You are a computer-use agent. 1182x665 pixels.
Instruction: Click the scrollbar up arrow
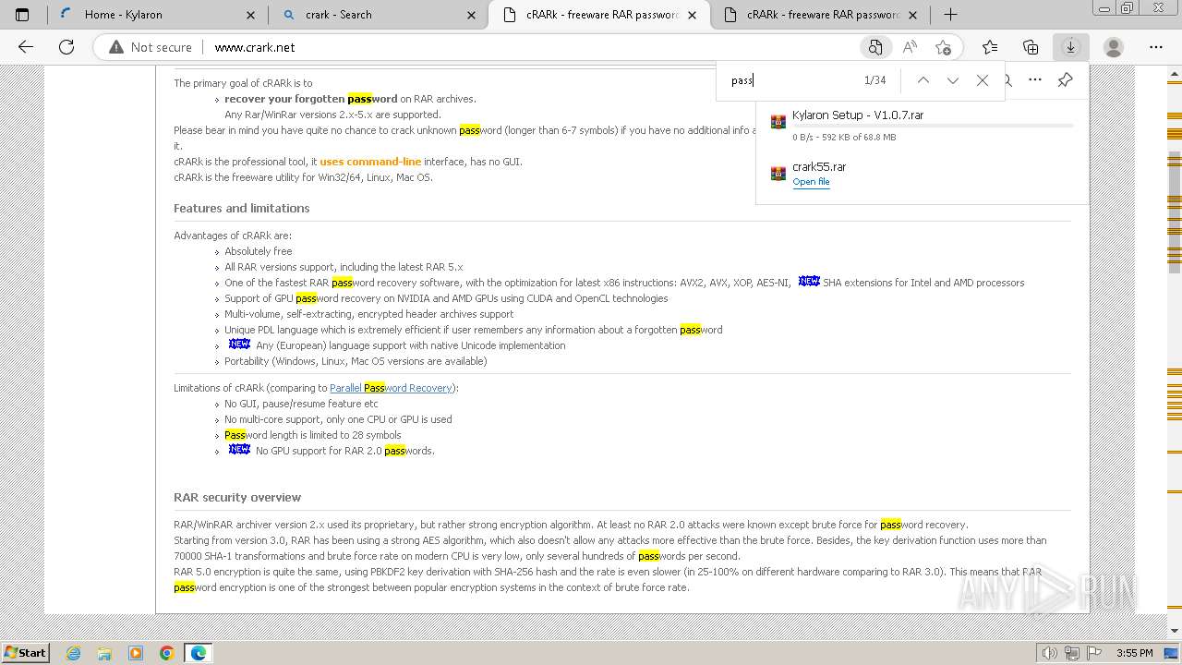(1175, 72)
